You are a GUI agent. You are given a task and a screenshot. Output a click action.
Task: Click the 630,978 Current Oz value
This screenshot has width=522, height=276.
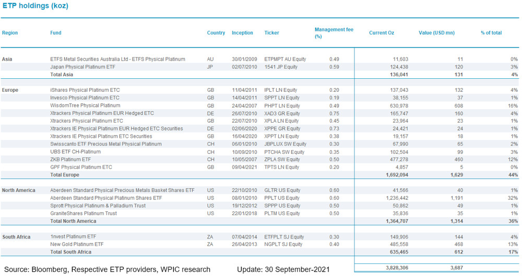pos(400,106)
